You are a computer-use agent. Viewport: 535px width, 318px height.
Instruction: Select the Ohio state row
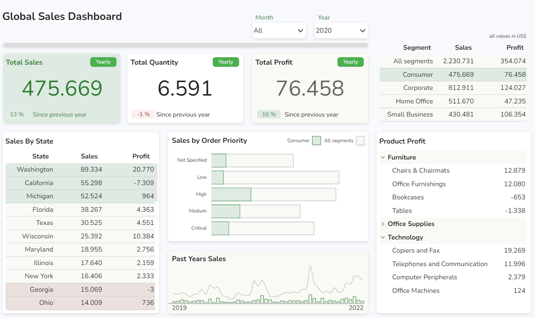click(x=80, y=303)
